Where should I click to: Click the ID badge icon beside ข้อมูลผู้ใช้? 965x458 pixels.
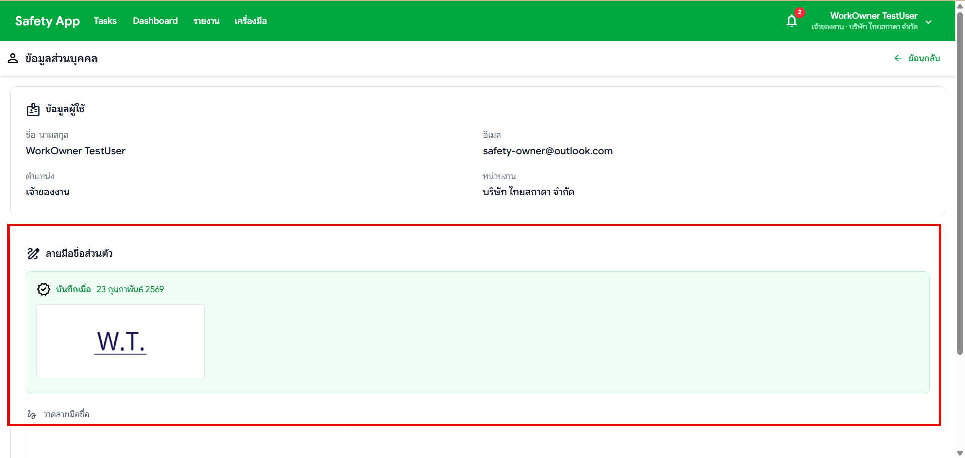pyautogui.click(x=33, y=109)
